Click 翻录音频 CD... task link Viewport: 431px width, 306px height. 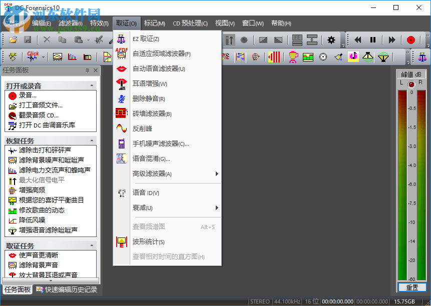[x=34, y=115]
